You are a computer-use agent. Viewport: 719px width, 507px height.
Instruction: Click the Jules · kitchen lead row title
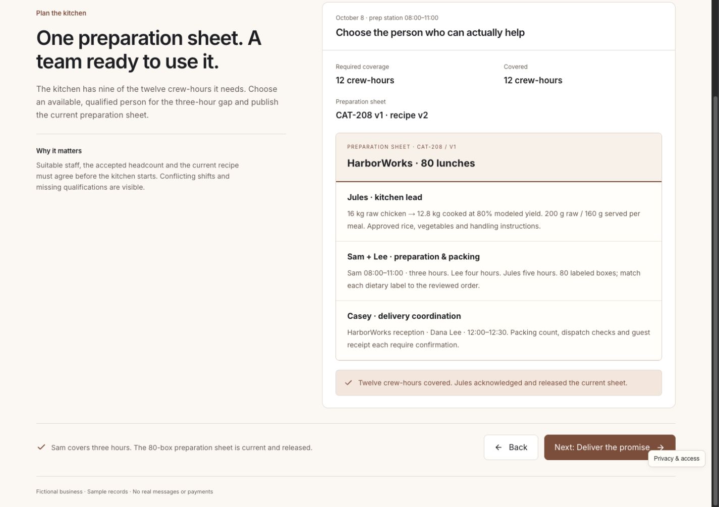[384, 197]
